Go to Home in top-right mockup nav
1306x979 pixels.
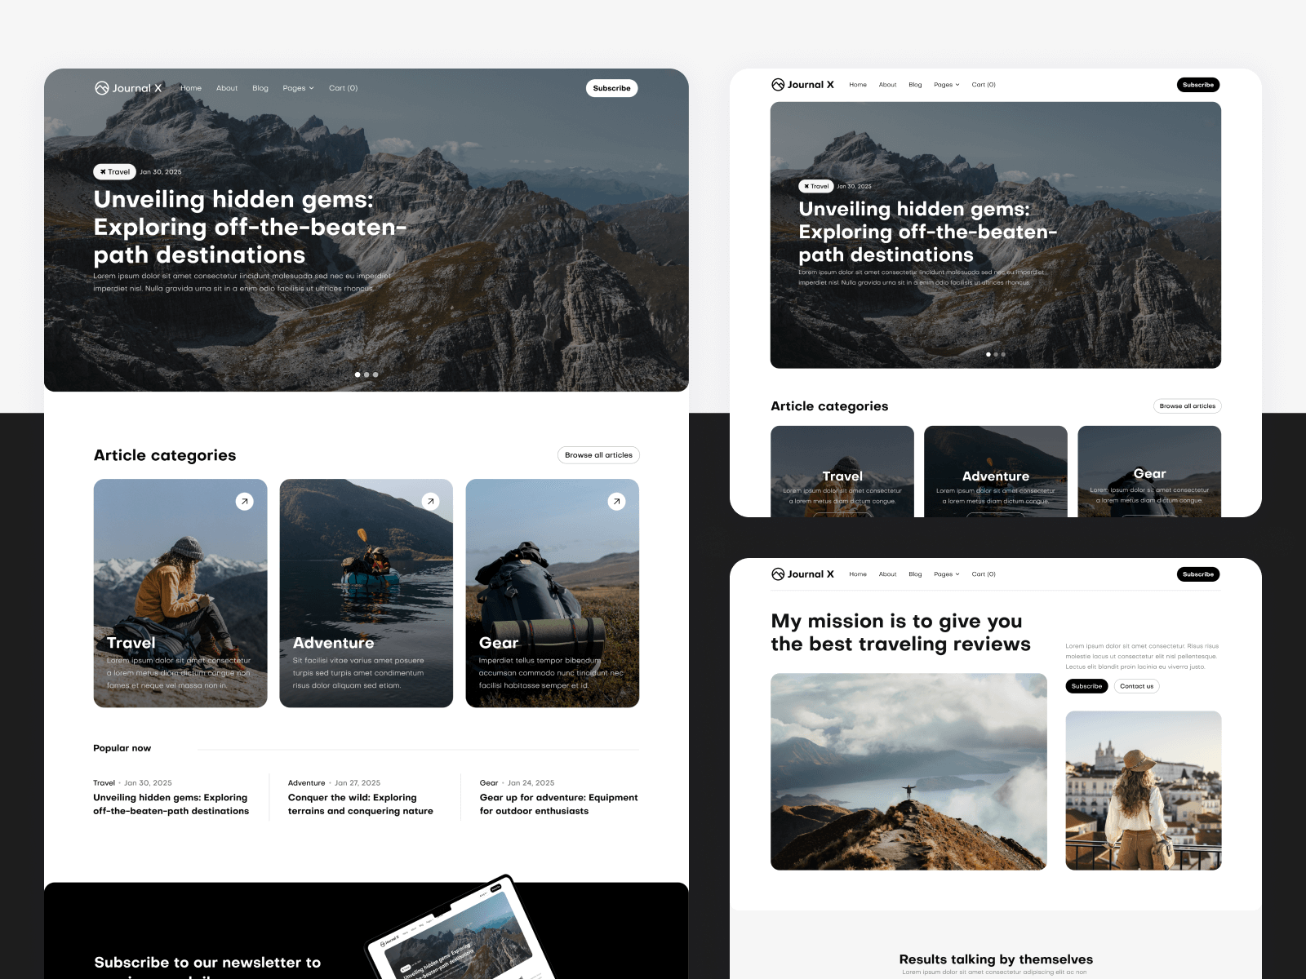click(858, 85)
